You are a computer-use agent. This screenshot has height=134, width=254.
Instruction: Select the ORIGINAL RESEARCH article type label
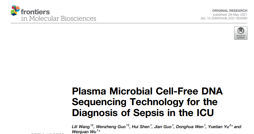click(x=230, y=11)
